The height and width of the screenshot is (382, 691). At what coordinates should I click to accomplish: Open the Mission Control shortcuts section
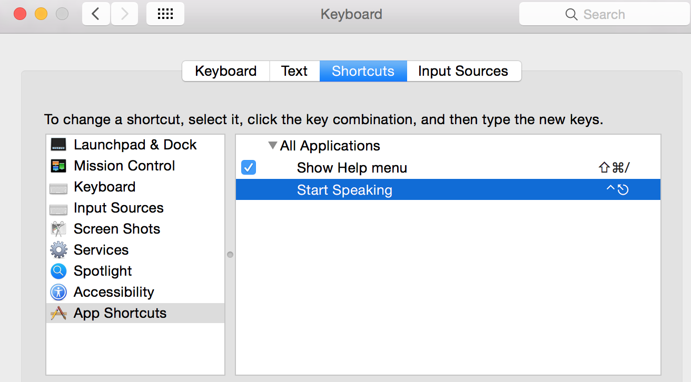[58, 165]
